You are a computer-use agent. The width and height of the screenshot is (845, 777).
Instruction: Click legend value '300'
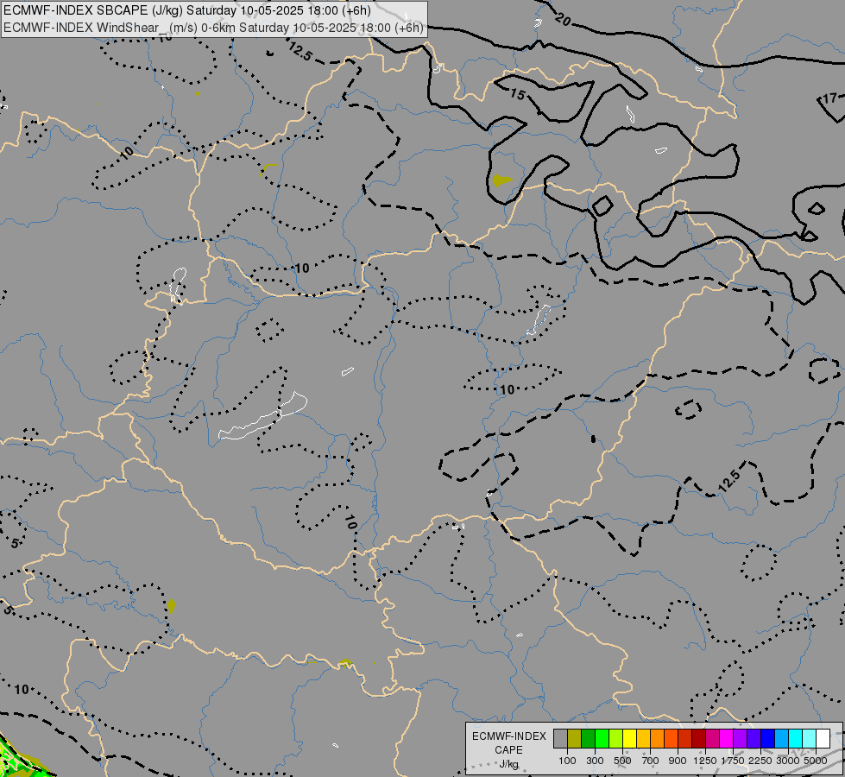click(595, 761)
